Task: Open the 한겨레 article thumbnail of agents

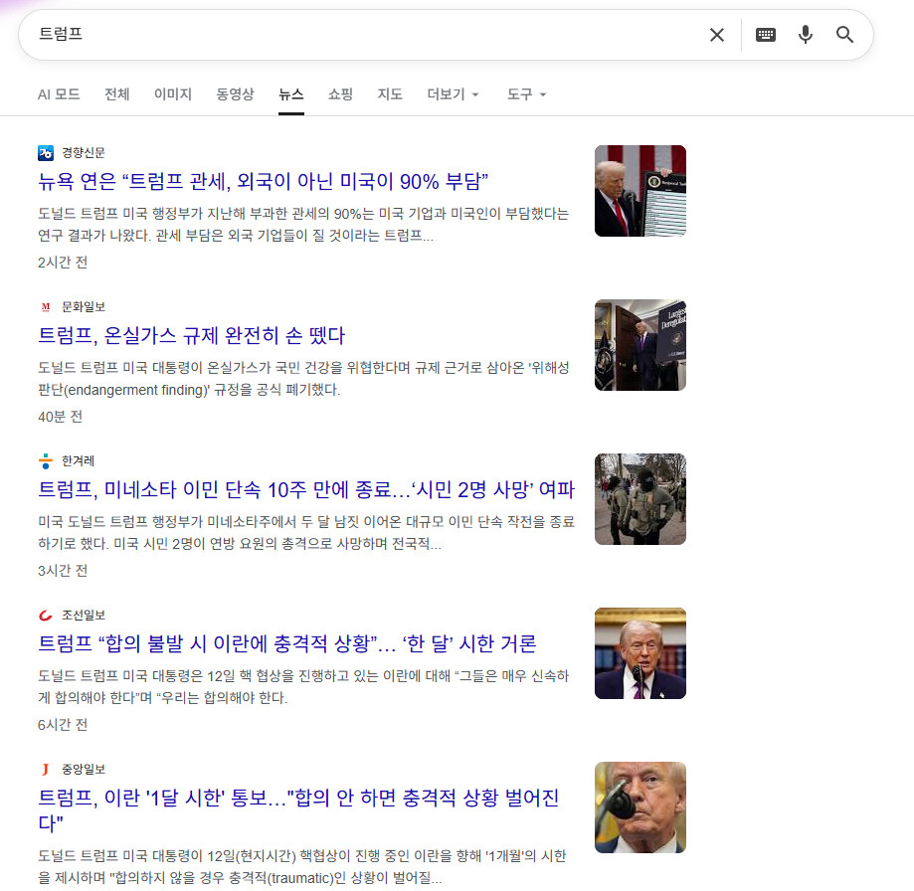Action: tap(640, 499)
